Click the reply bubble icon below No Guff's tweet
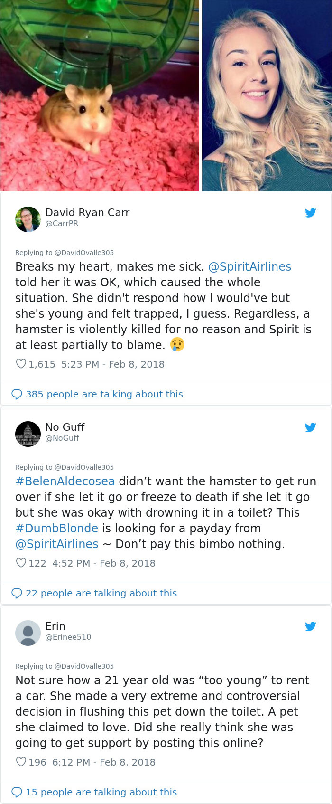Viewport: 332px width, 804px height. pos(17,593)
